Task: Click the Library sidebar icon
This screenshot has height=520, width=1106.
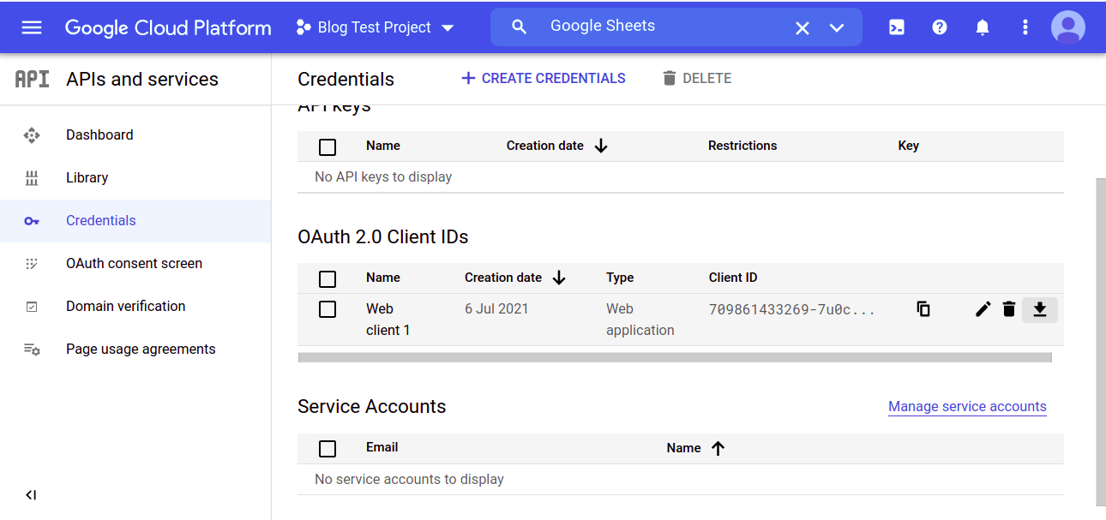Action: point(32,177)
